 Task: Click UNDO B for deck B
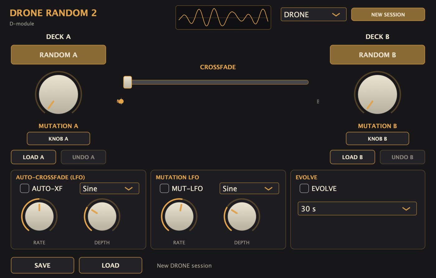click(x=402, y=157)
